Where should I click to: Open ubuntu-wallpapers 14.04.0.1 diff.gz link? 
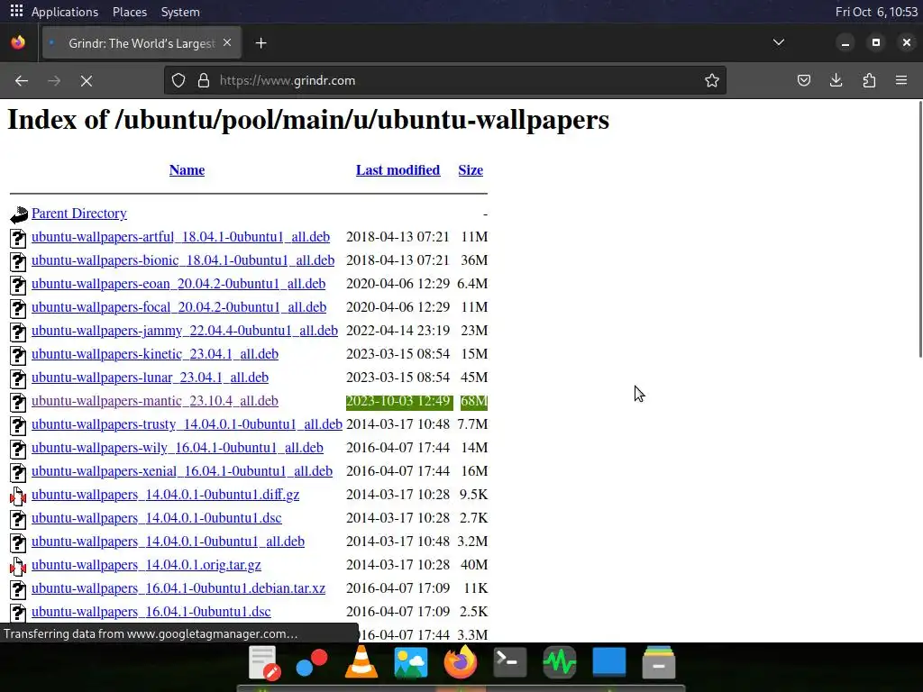pyautogui.click(x=166, y=495)
